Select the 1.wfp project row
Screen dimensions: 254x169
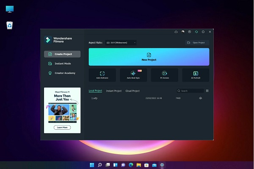[x=149, y=98]
